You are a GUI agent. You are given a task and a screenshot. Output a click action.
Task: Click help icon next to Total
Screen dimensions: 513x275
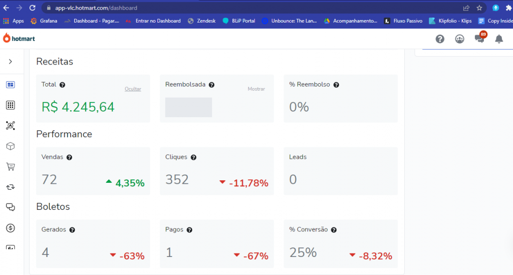point(62,85)
